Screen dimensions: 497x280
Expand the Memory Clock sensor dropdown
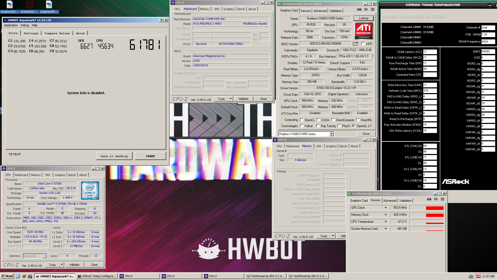(386, 215)
